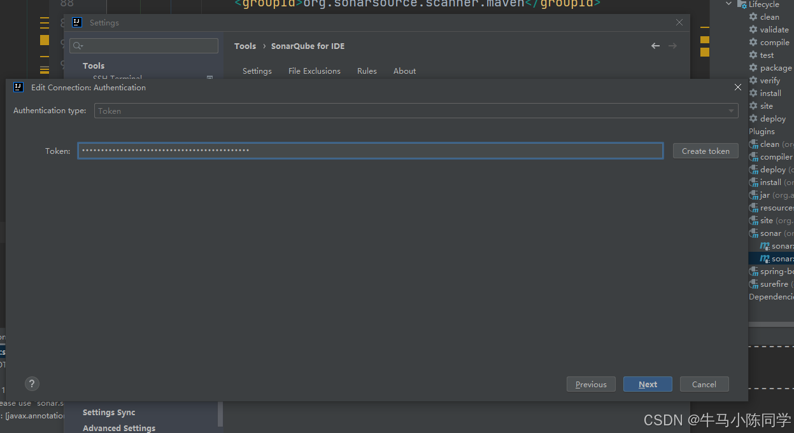
Task: Click the sonar plugin icon
Action: 754,233
